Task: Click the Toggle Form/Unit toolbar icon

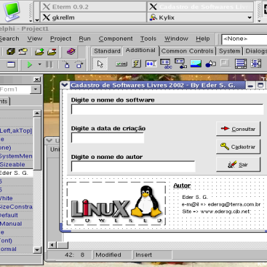Action: (11, 65)
